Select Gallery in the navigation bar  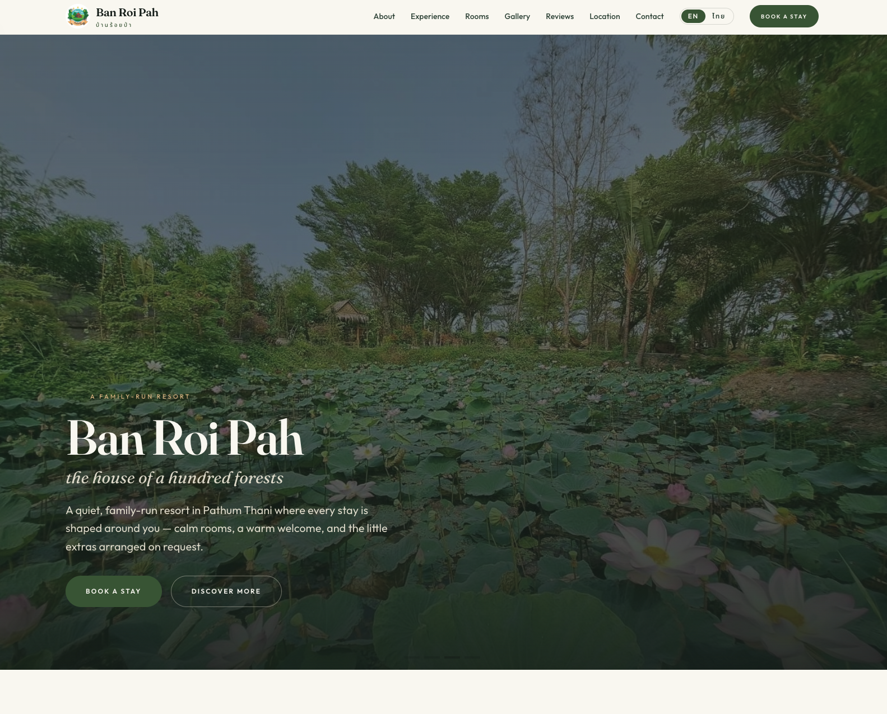517,16
